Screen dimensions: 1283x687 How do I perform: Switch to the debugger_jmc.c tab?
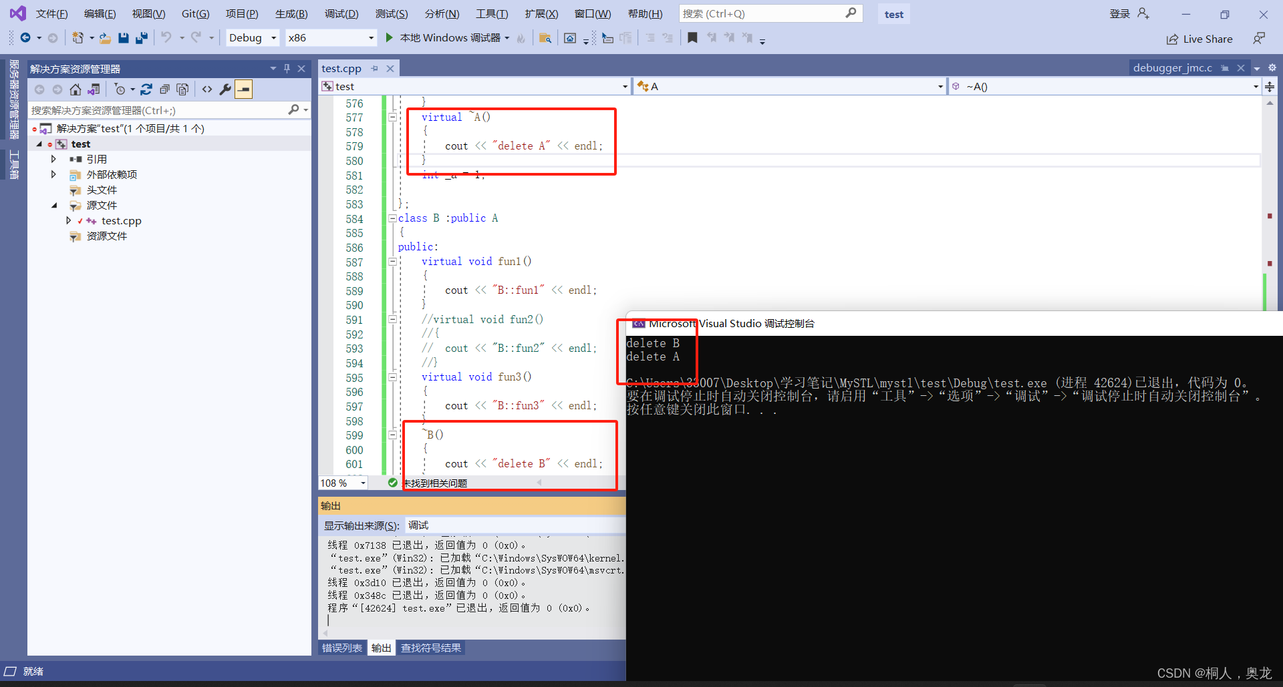(1172, 68)
